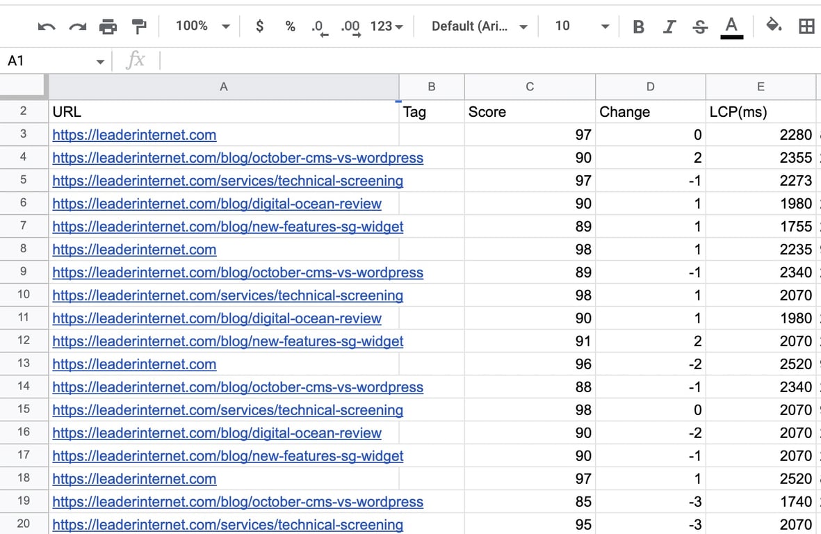Click the Print icon
The width and height of the screenshot is (821, 534).
coord(108,26)
